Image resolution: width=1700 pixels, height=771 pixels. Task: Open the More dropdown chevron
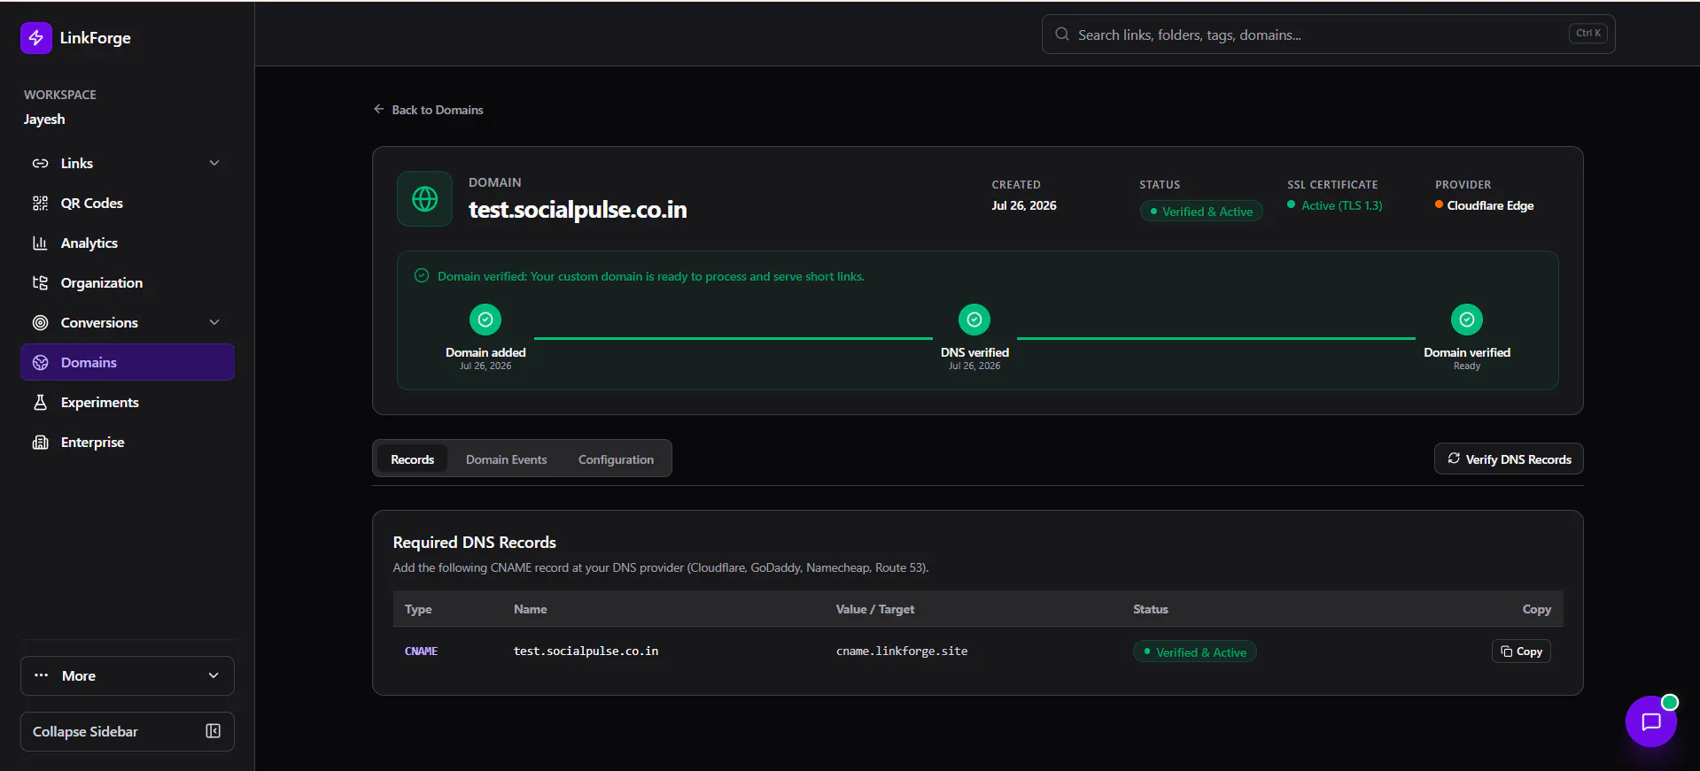(213, 675)
